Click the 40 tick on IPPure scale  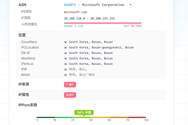(x=91, y=120)
